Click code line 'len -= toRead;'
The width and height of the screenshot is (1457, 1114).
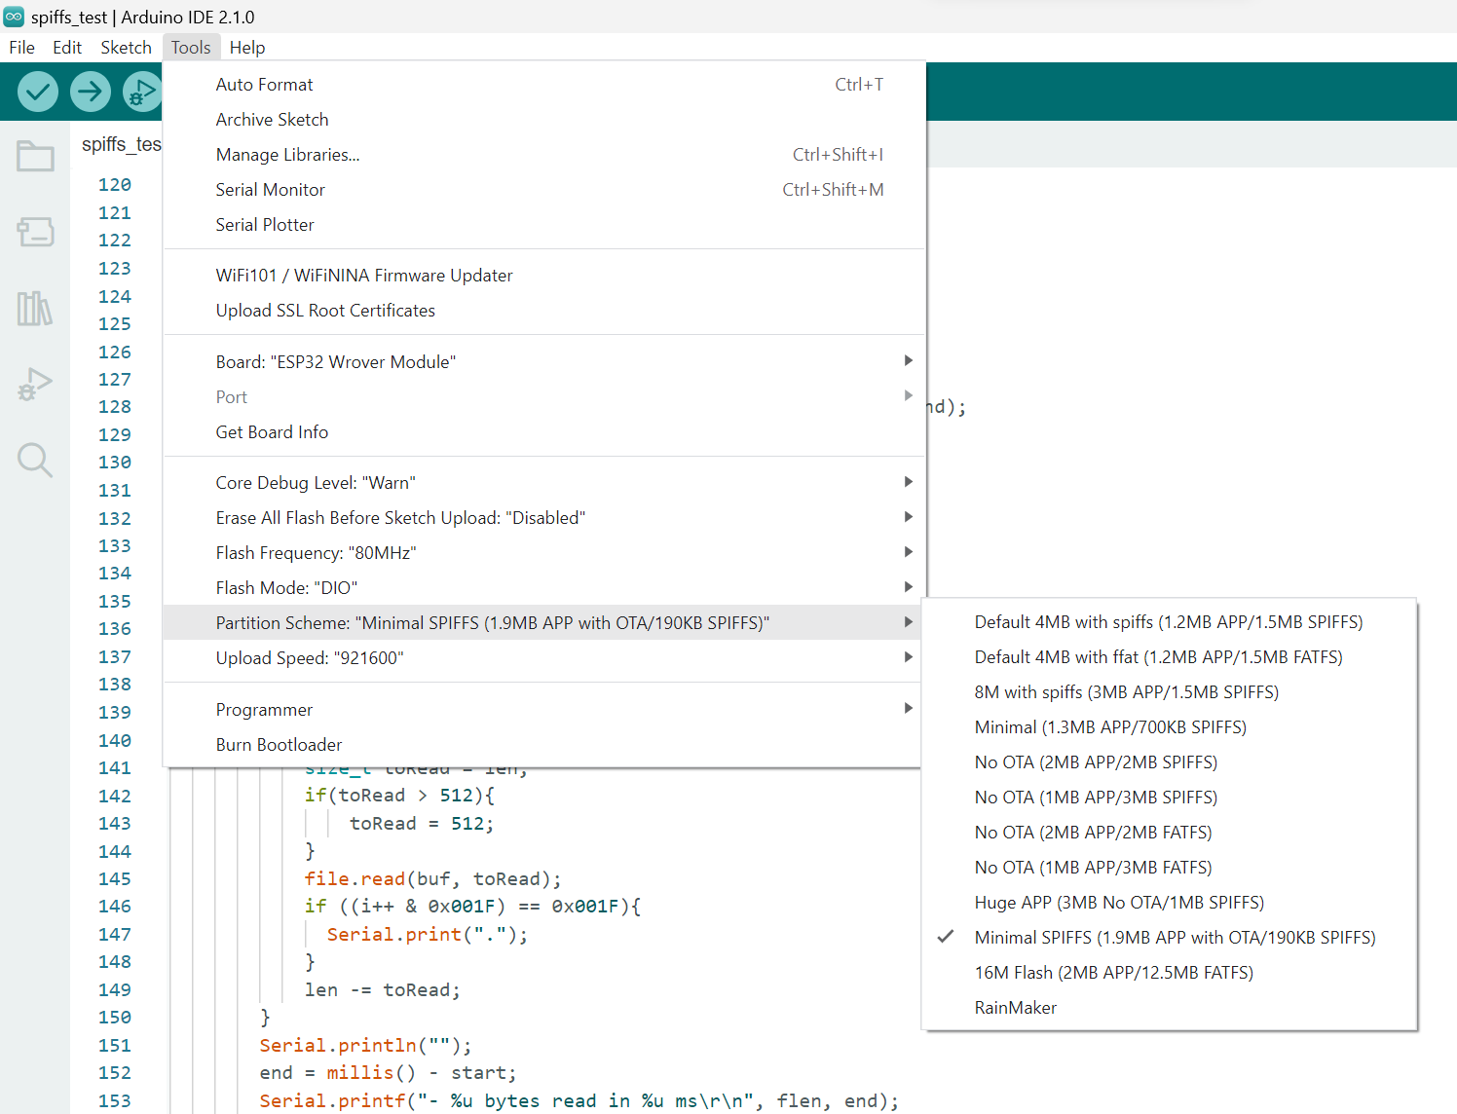(x=382, y=990)
